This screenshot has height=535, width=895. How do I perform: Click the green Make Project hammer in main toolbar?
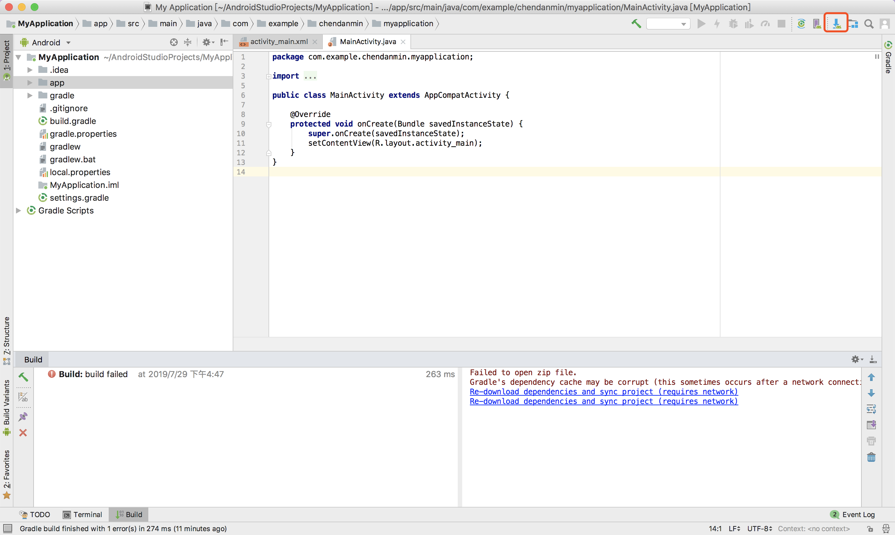pos(636,24)
